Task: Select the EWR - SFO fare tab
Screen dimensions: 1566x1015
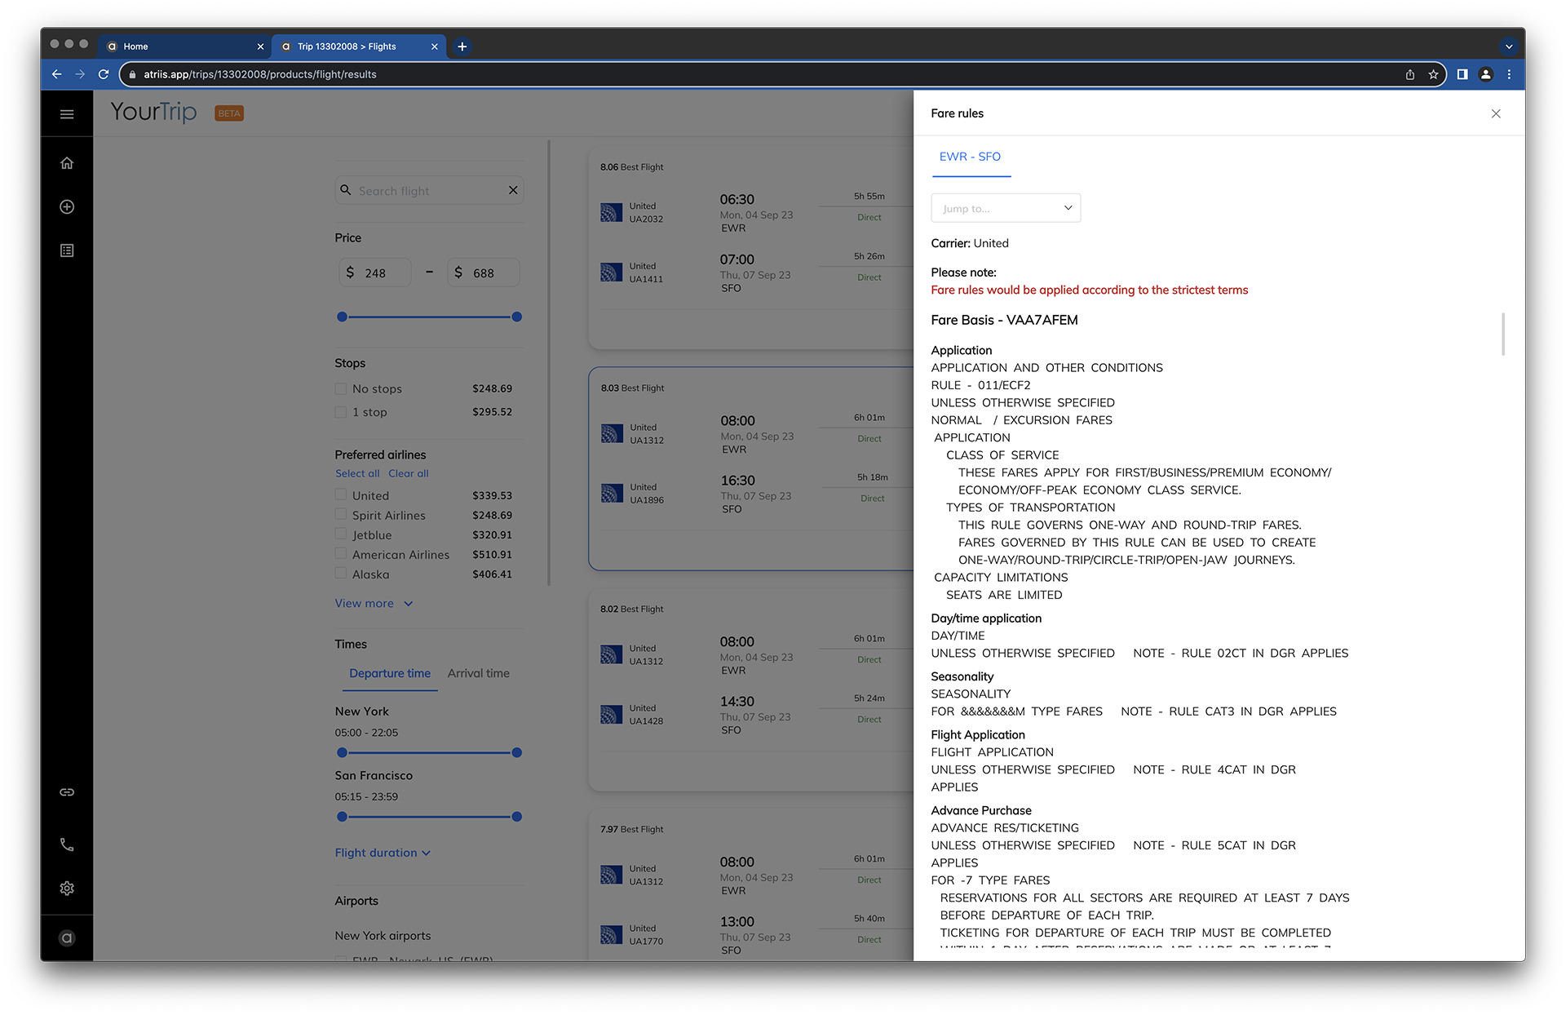Action: point(971,157)
